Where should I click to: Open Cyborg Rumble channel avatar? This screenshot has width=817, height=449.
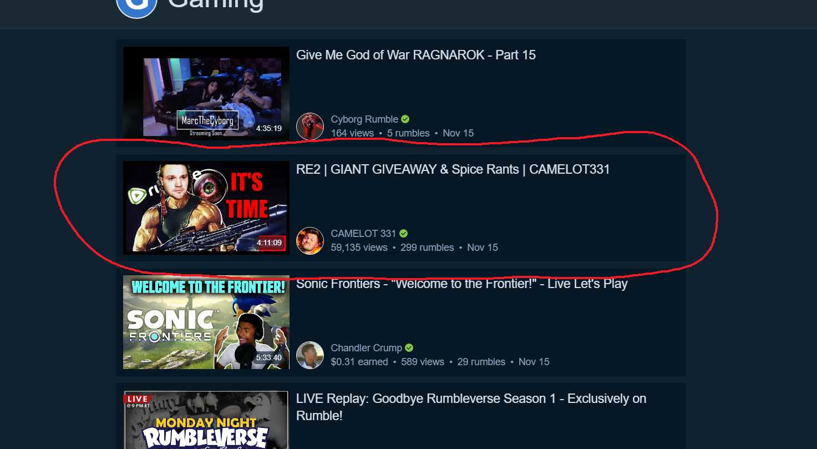click(x=310, y=127)
